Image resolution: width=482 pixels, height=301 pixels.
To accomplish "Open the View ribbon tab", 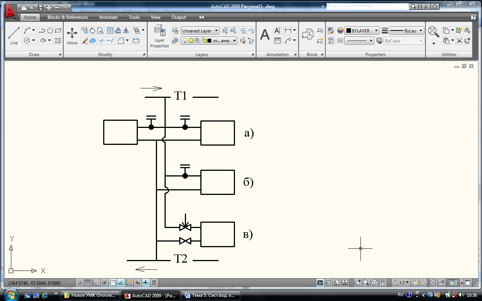I will tap(156, 17).
